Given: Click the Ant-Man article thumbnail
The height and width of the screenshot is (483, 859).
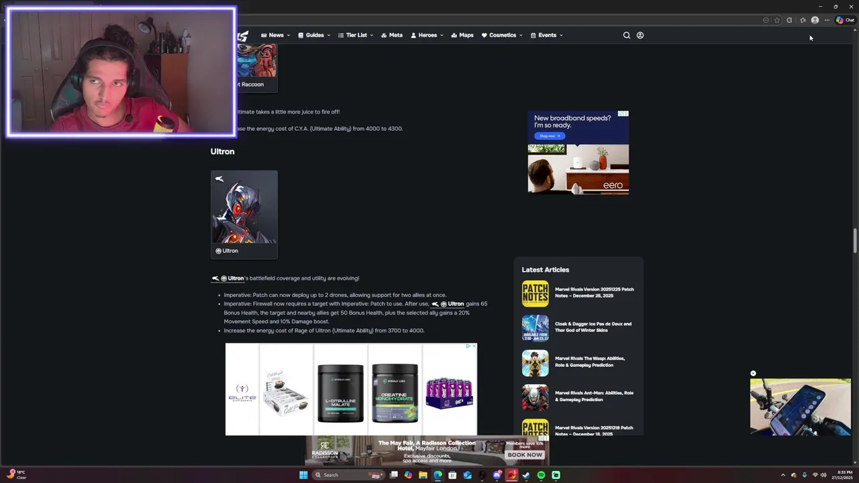Looking at the screenshot, I should tap(536, 398).
